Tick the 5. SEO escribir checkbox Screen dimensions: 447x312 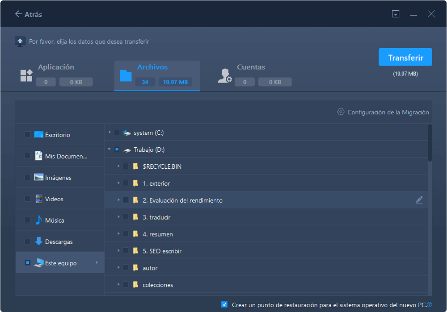[126, 250]
